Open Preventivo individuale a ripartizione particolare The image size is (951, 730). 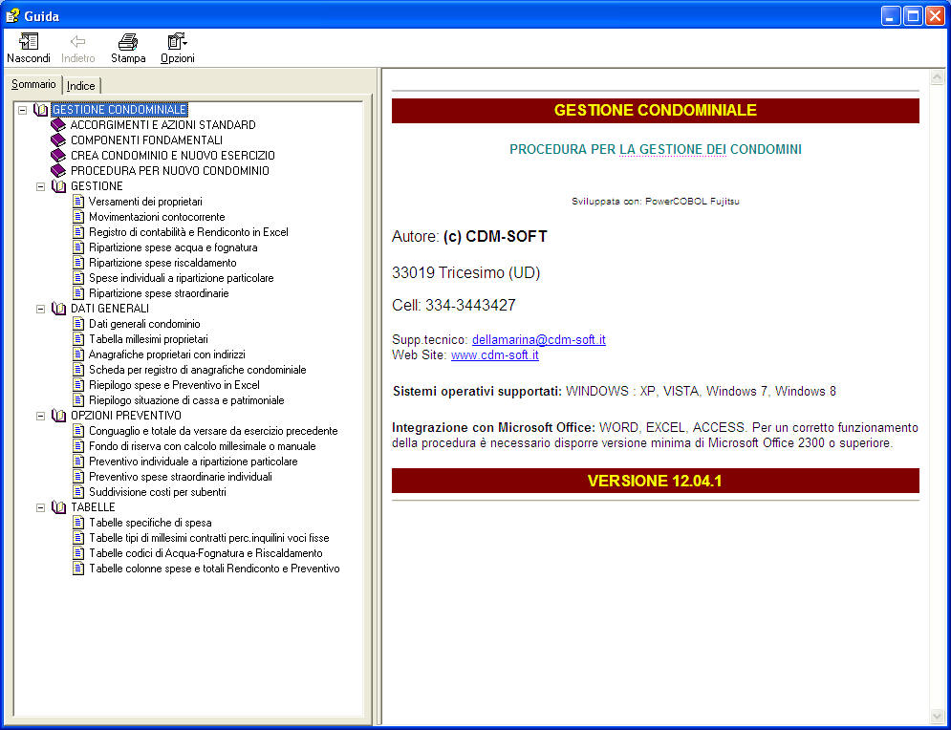pos(193,462)
